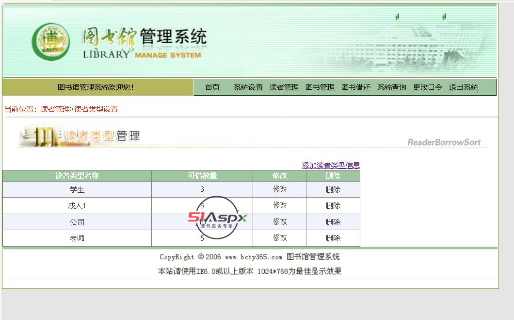Click 删除 in the 学生 row

[333, 190]
